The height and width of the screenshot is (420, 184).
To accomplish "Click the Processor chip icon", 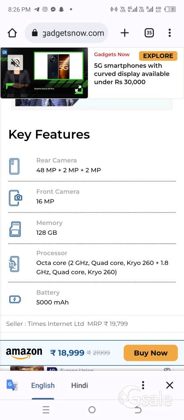I will [14, 264].
